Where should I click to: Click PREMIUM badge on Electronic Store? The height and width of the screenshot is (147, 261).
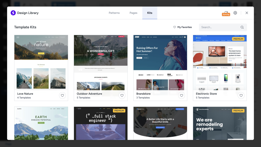pos(238,39)
